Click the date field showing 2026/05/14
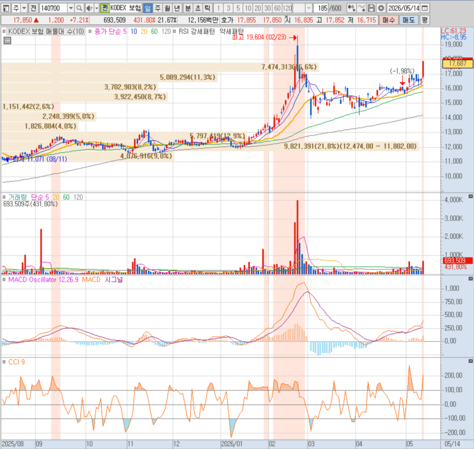This screenshot has height=449, width=474. [x=404, y=8]
